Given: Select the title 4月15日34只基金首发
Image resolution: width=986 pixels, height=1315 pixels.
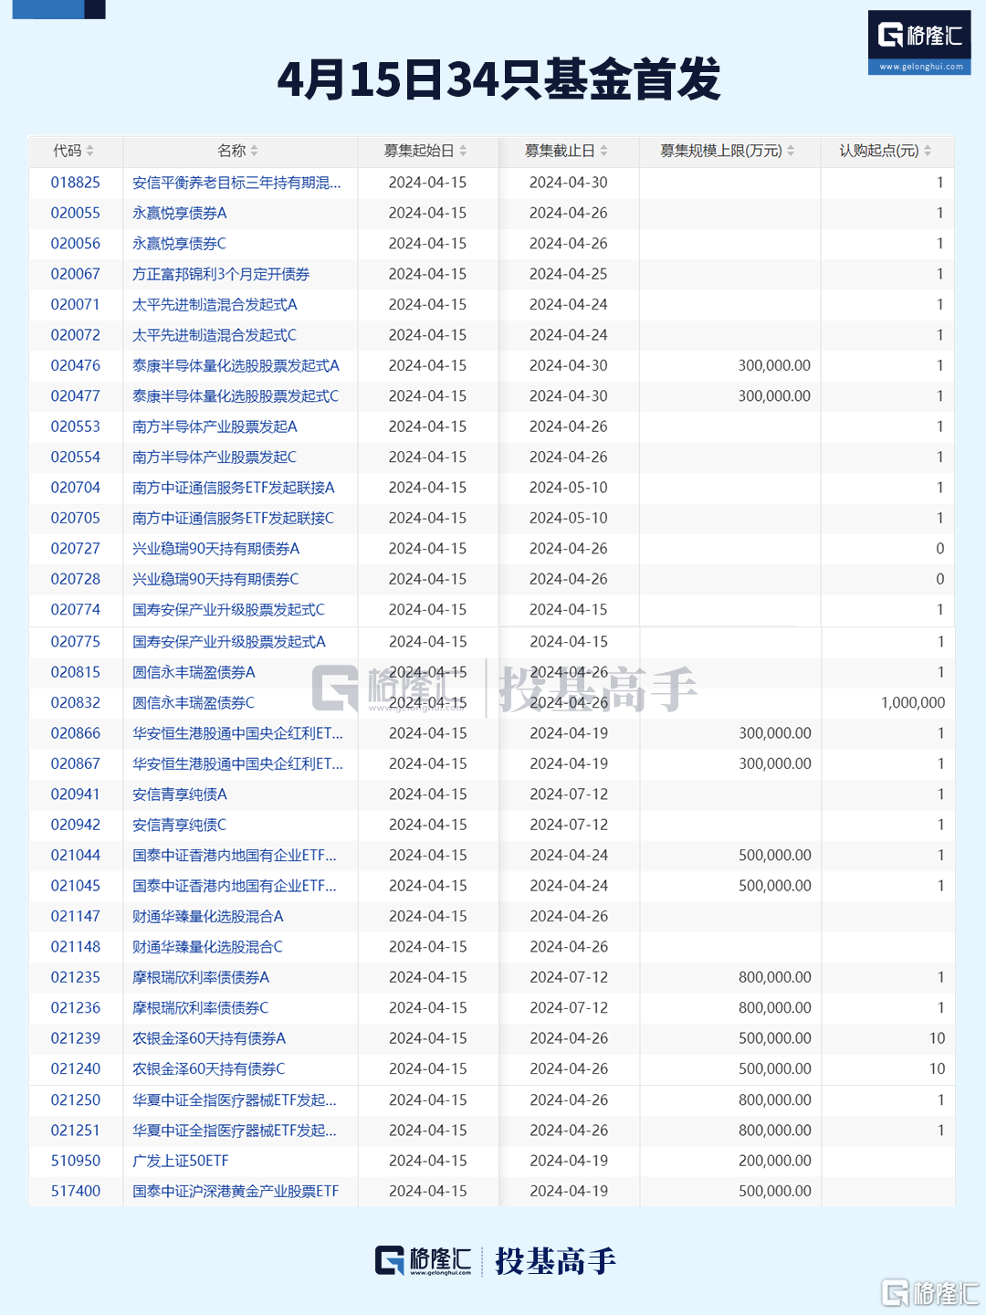Looking at the screenshot, I should 498,79.
